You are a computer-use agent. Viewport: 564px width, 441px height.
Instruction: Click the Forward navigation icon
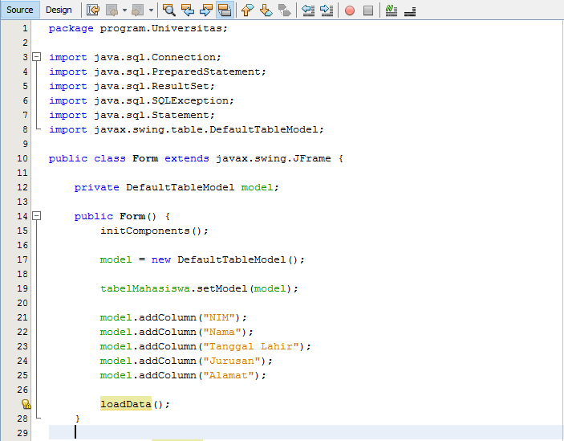tap(138, 10)
